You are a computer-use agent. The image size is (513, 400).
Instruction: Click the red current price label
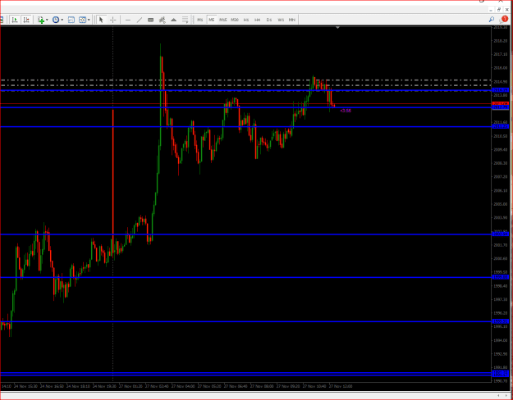500,104
